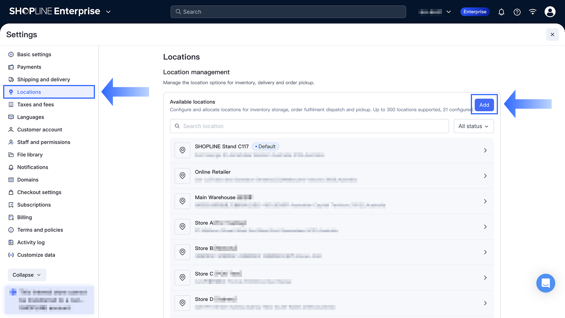Open Store B details chevron
Viewport: 565px width, 318px height.
[485, 252]
